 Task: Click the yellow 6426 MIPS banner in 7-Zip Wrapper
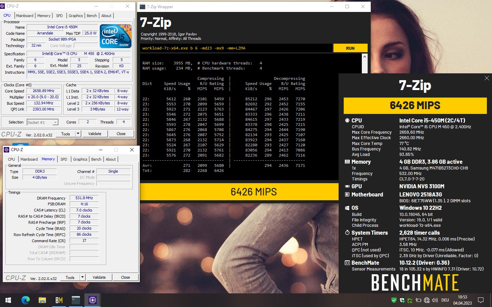pos(239,192)
